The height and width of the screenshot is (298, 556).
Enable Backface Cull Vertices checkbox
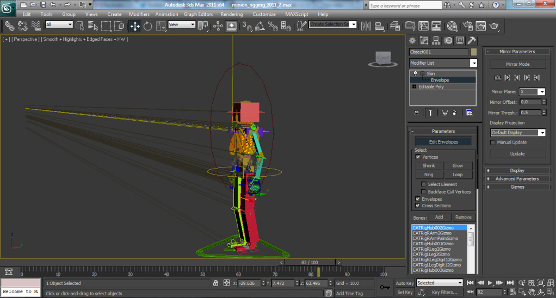(423, 191)
